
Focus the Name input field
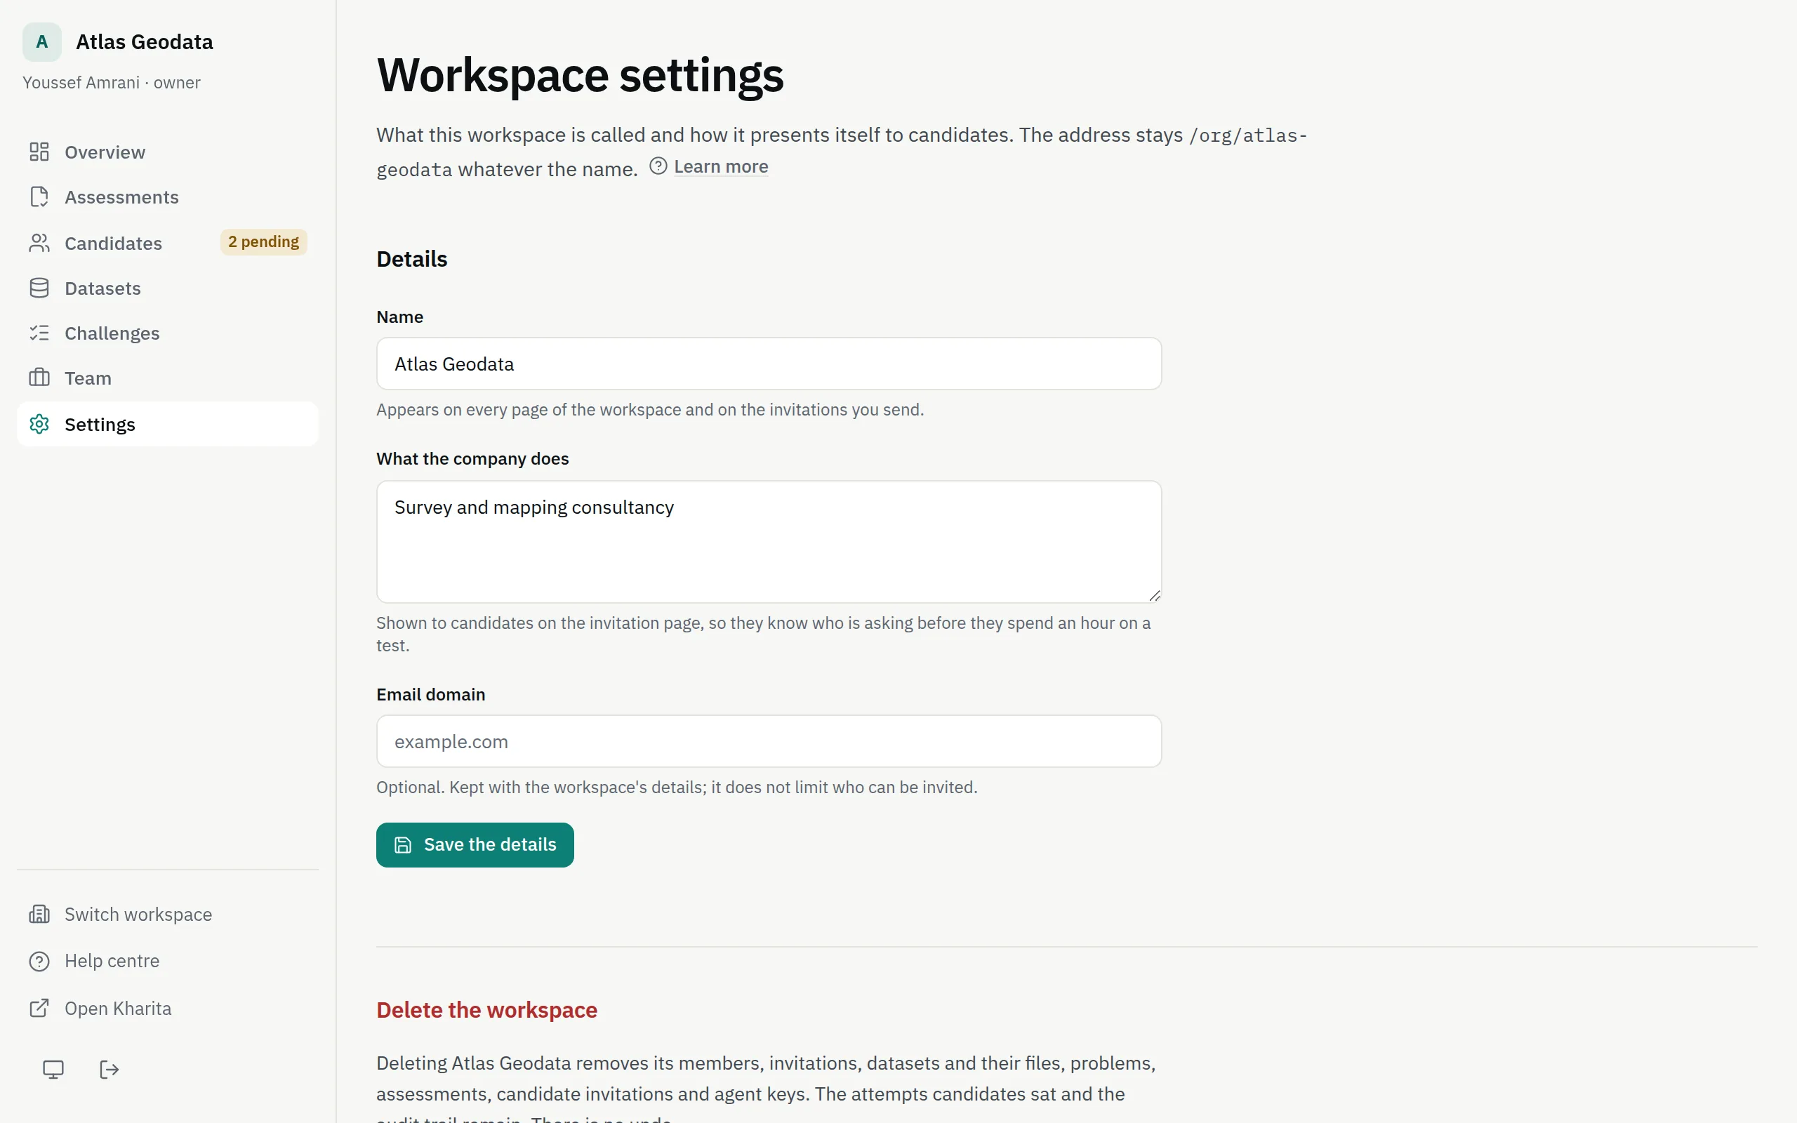(x=769, y=364)
